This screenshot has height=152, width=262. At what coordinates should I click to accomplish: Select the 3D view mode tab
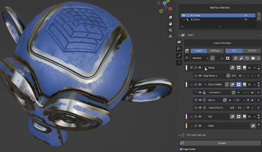234,51
